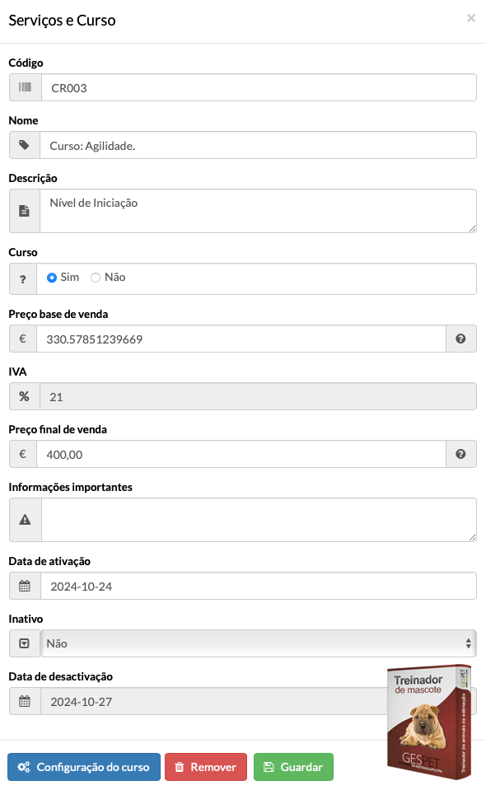The width and height of the screenshot is (486, 790).
Task: Click the red Remover button
Action: tap(206, 767)
